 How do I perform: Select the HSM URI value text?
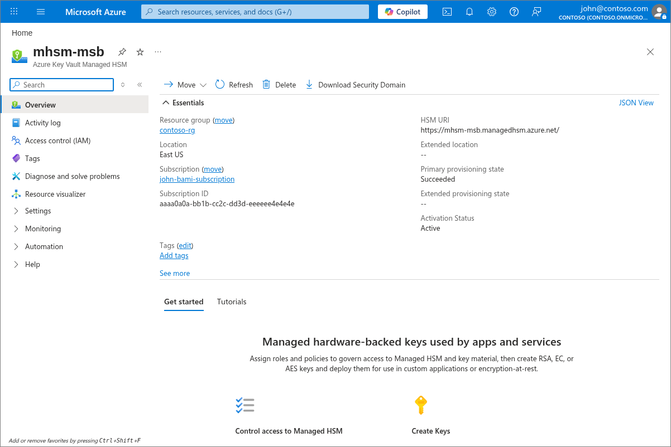pos(490,130)
